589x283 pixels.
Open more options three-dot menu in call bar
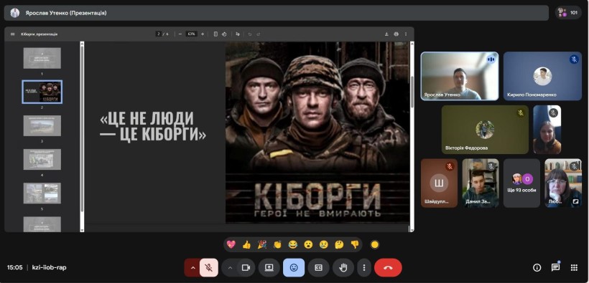point(363,268)
